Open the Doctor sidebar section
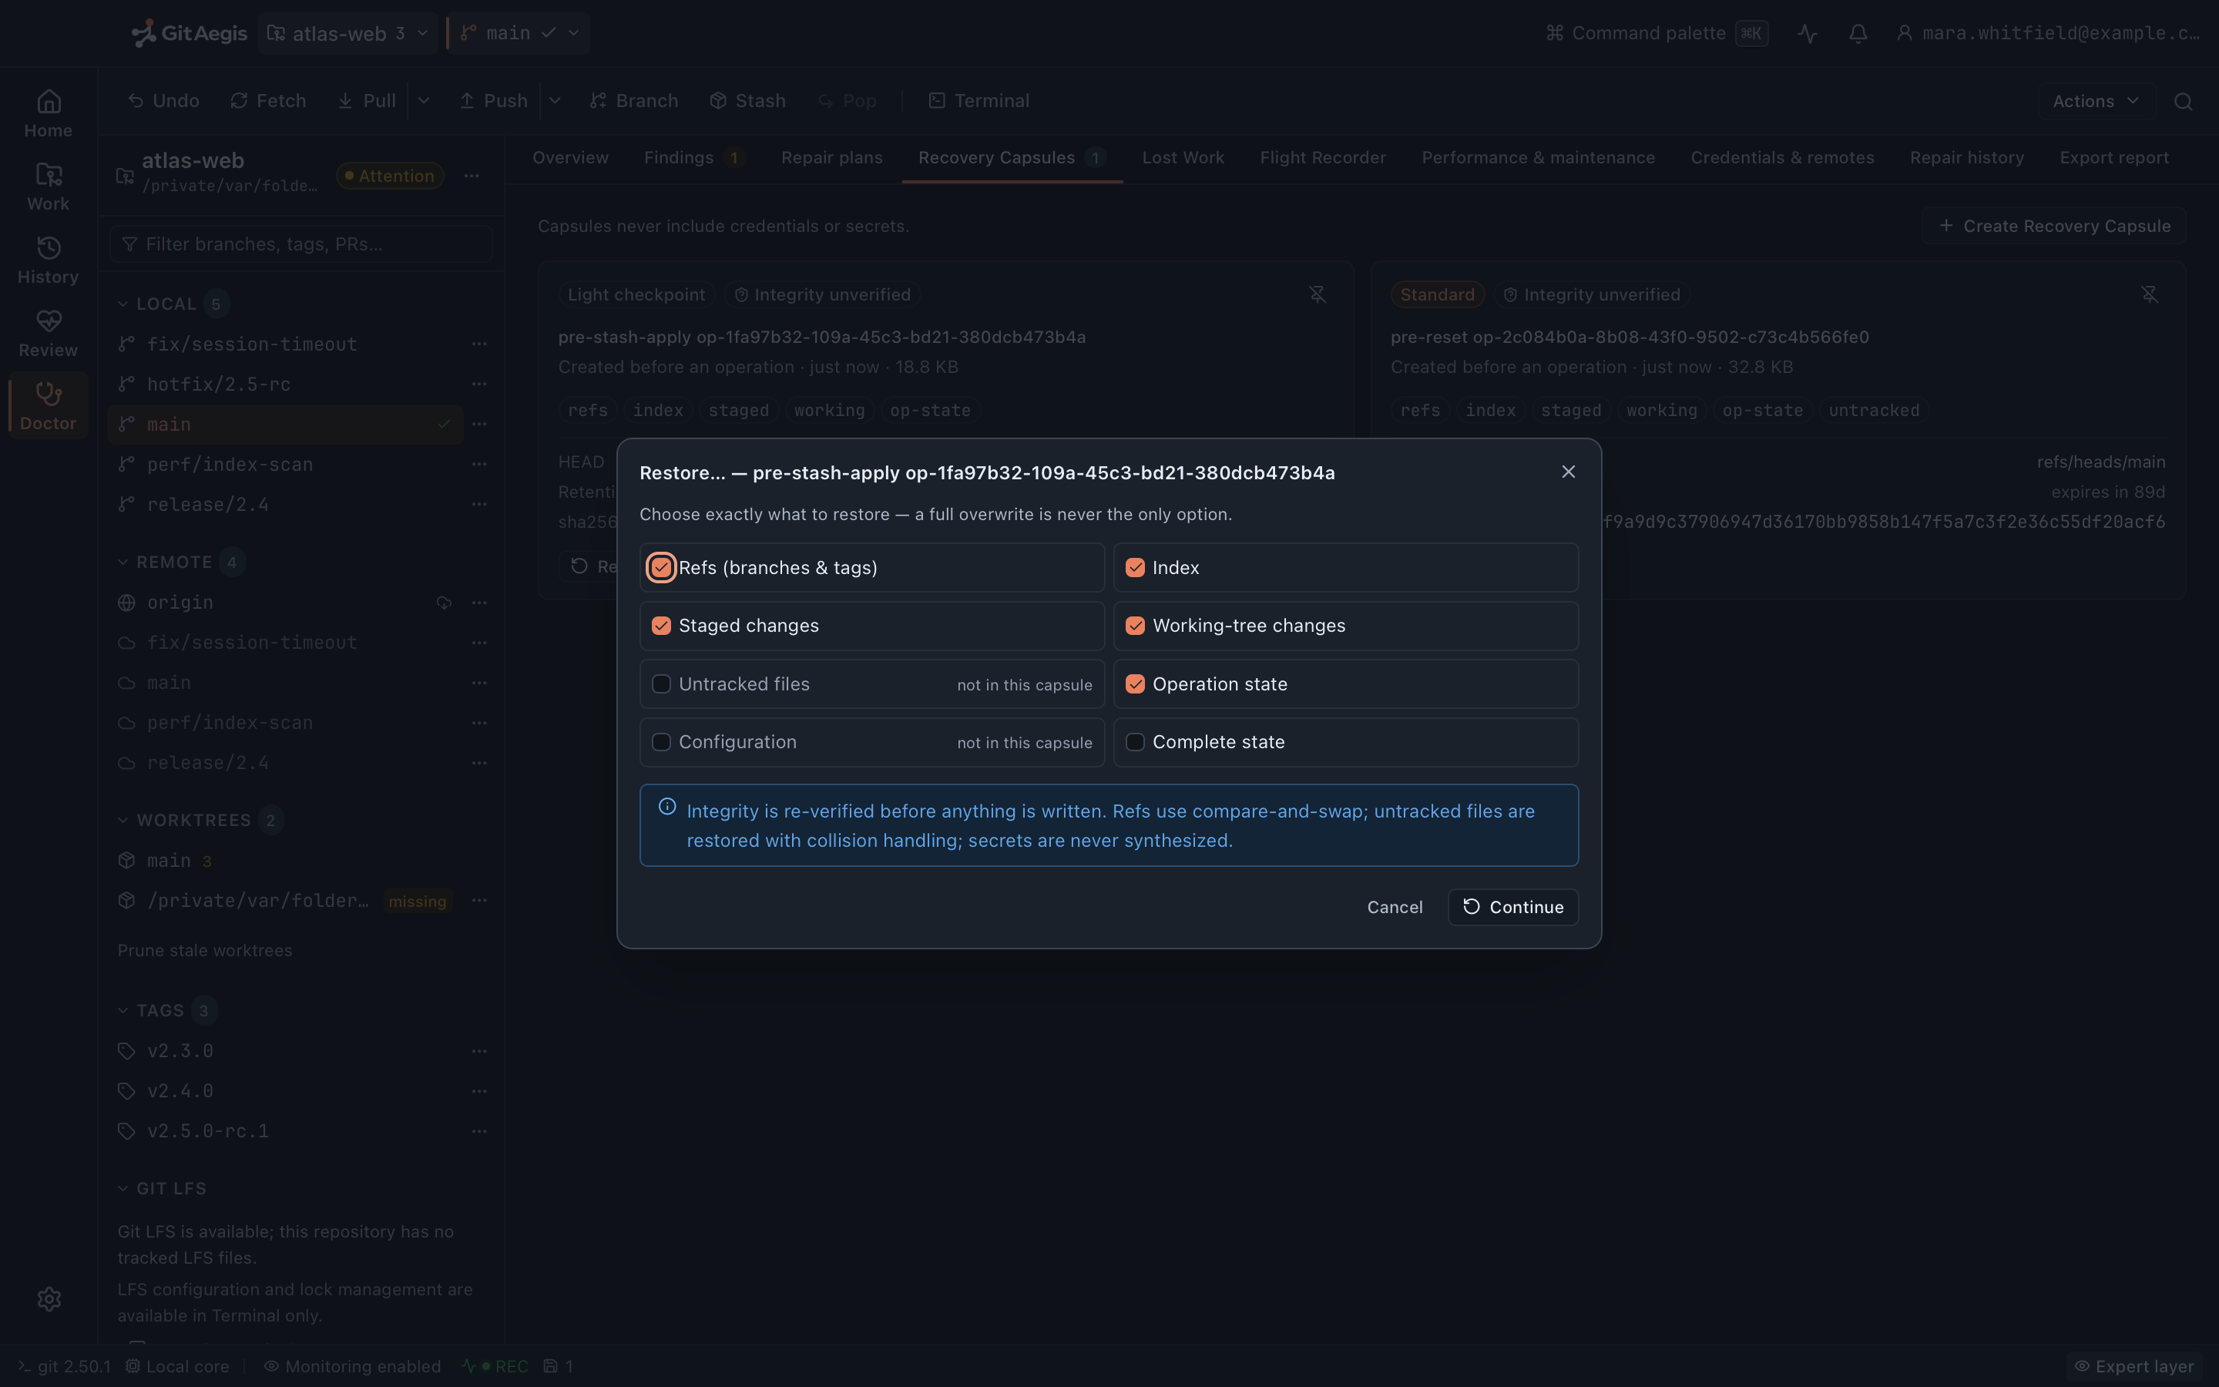This screenshot has width=2219, height=1387. tap(49, 406)
